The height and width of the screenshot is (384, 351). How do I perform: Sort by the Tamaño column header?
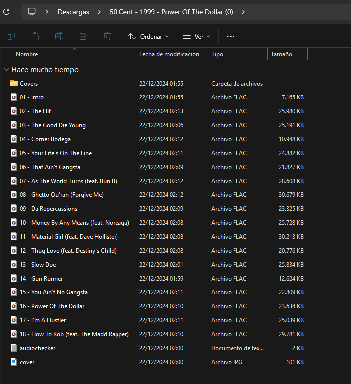[281, 54]
